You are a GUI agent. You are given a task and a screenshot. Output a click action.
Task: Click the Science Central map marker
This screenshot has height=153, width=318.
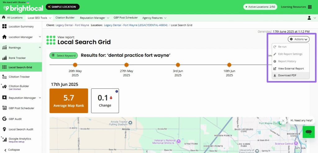click(x=296, y=143)
